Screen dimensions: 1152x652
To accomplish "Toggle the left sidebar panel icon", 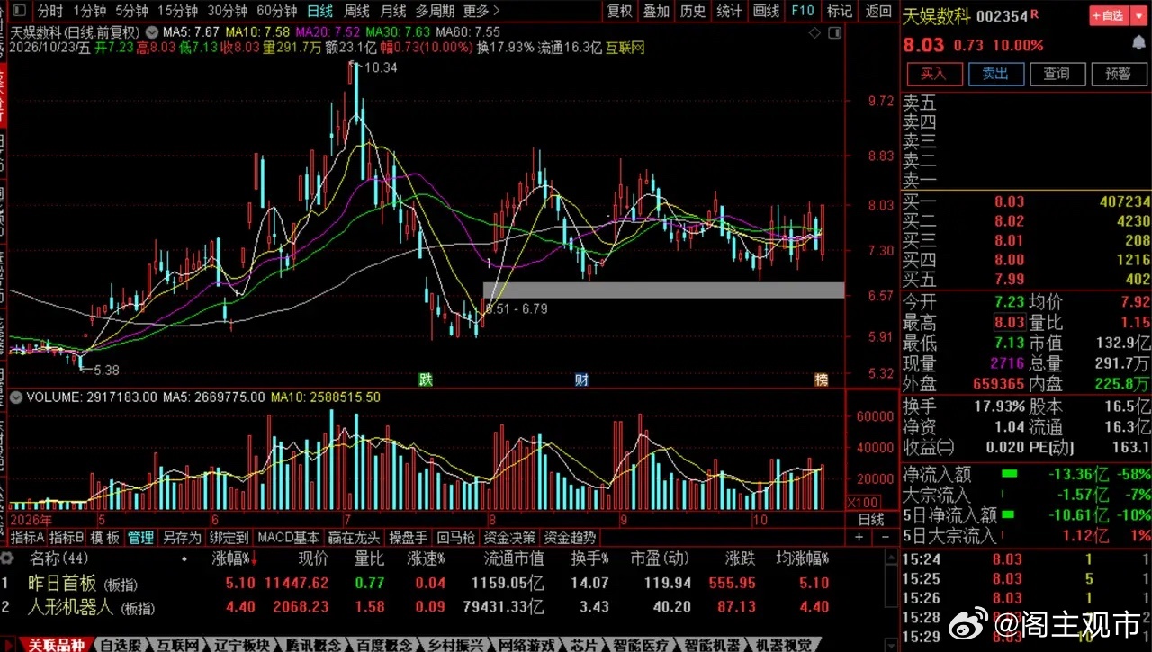I will click(x=18, y=12).
